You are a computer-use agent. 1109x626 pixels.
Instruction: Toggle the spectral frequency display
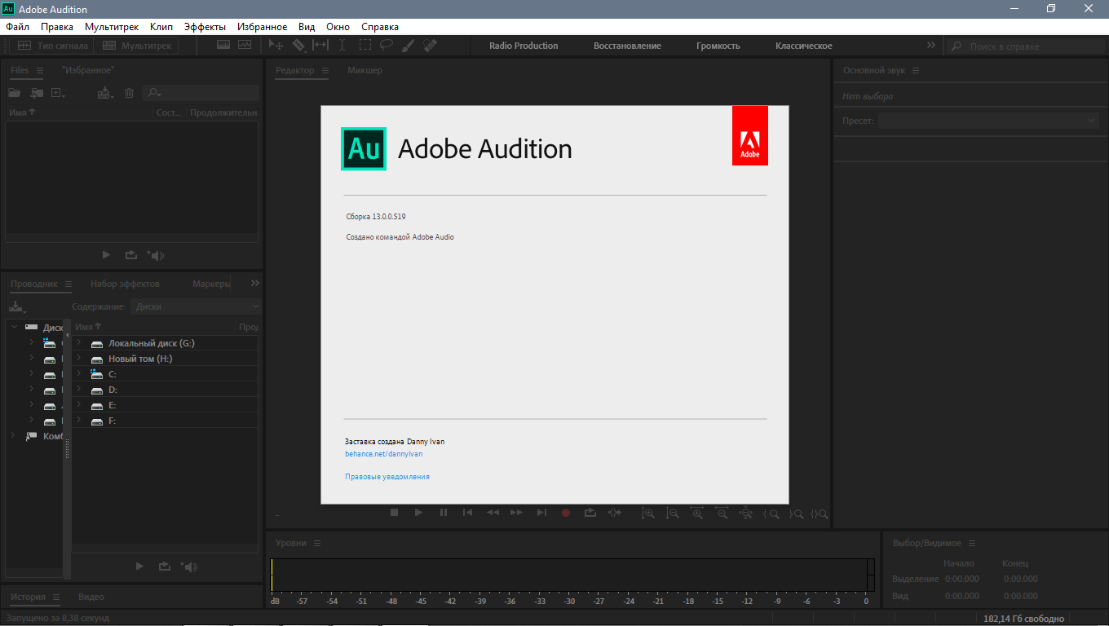(223, 46)
